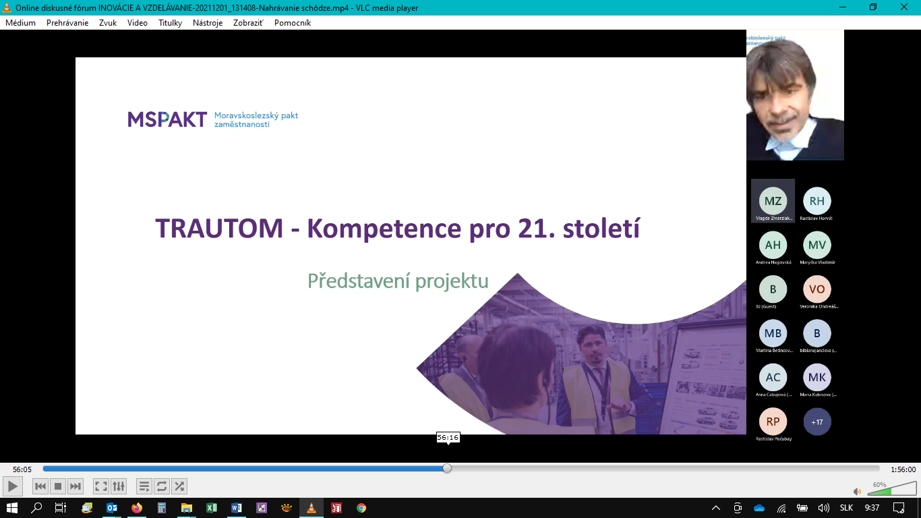The image size is (921, 518).
Task: Click total duration 1:56:00 label
Action: [x=903, y=469]
